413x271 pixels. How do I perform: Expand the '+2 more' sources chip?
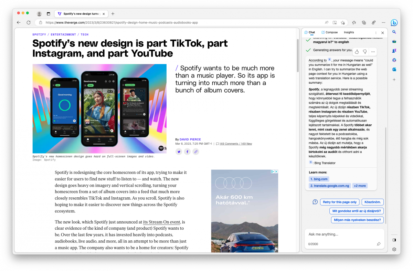(360, 186)
